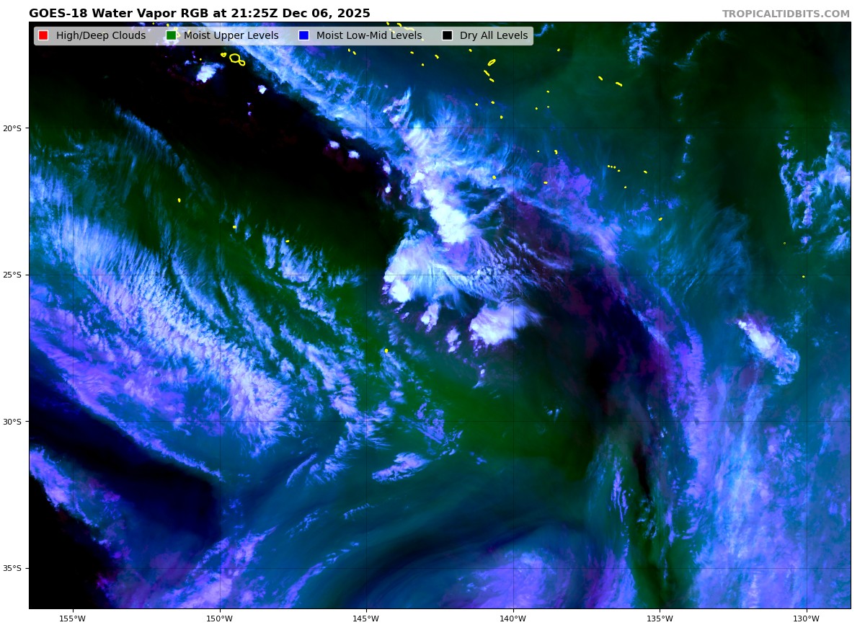Image resolution: width=865 pixels, height=625 pixels.
Task: Click the 135°W longitude tick label
Action: [660, 619]
